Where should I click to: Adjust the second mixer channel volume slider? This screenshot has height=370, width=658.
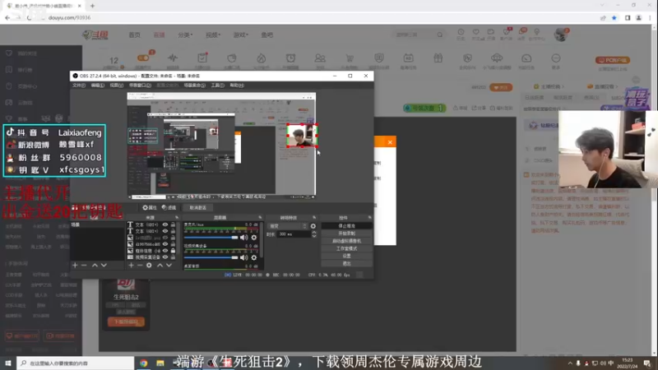click(x=211, y=257)
